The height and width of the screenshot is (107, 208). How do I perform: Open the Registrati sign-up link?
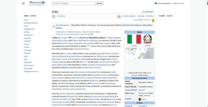pyautogui.click(x=176, y=3)
